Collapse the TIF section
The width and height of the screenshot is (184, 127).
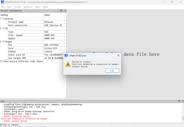click(x=2, y=28)
